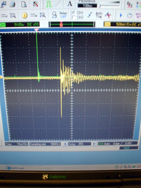The width and height of the screenshot is (141, 188).
Task: Toggle the Delay OFF button
Action: (x=63, y=15)
